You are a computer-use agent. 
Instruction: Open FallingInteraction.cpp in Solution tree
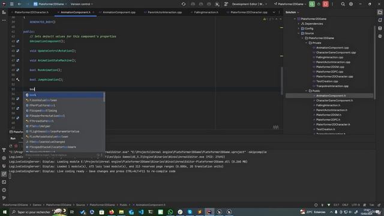[329, 58]
